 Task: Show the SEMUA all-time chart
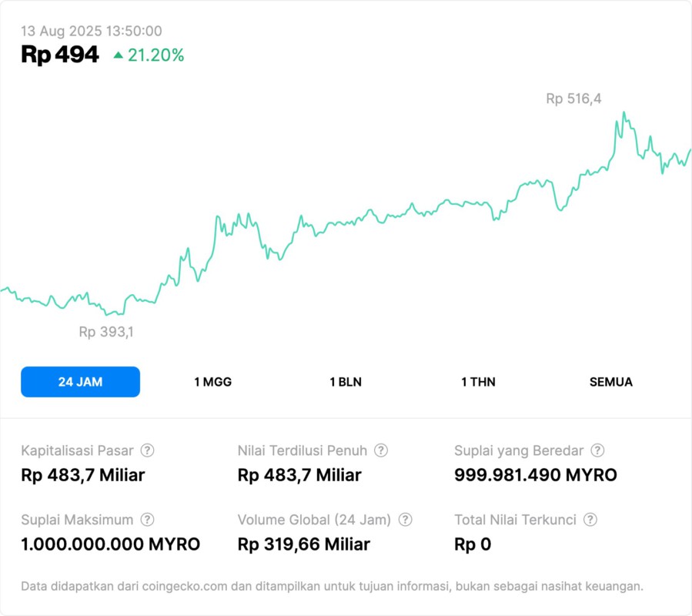611,382
